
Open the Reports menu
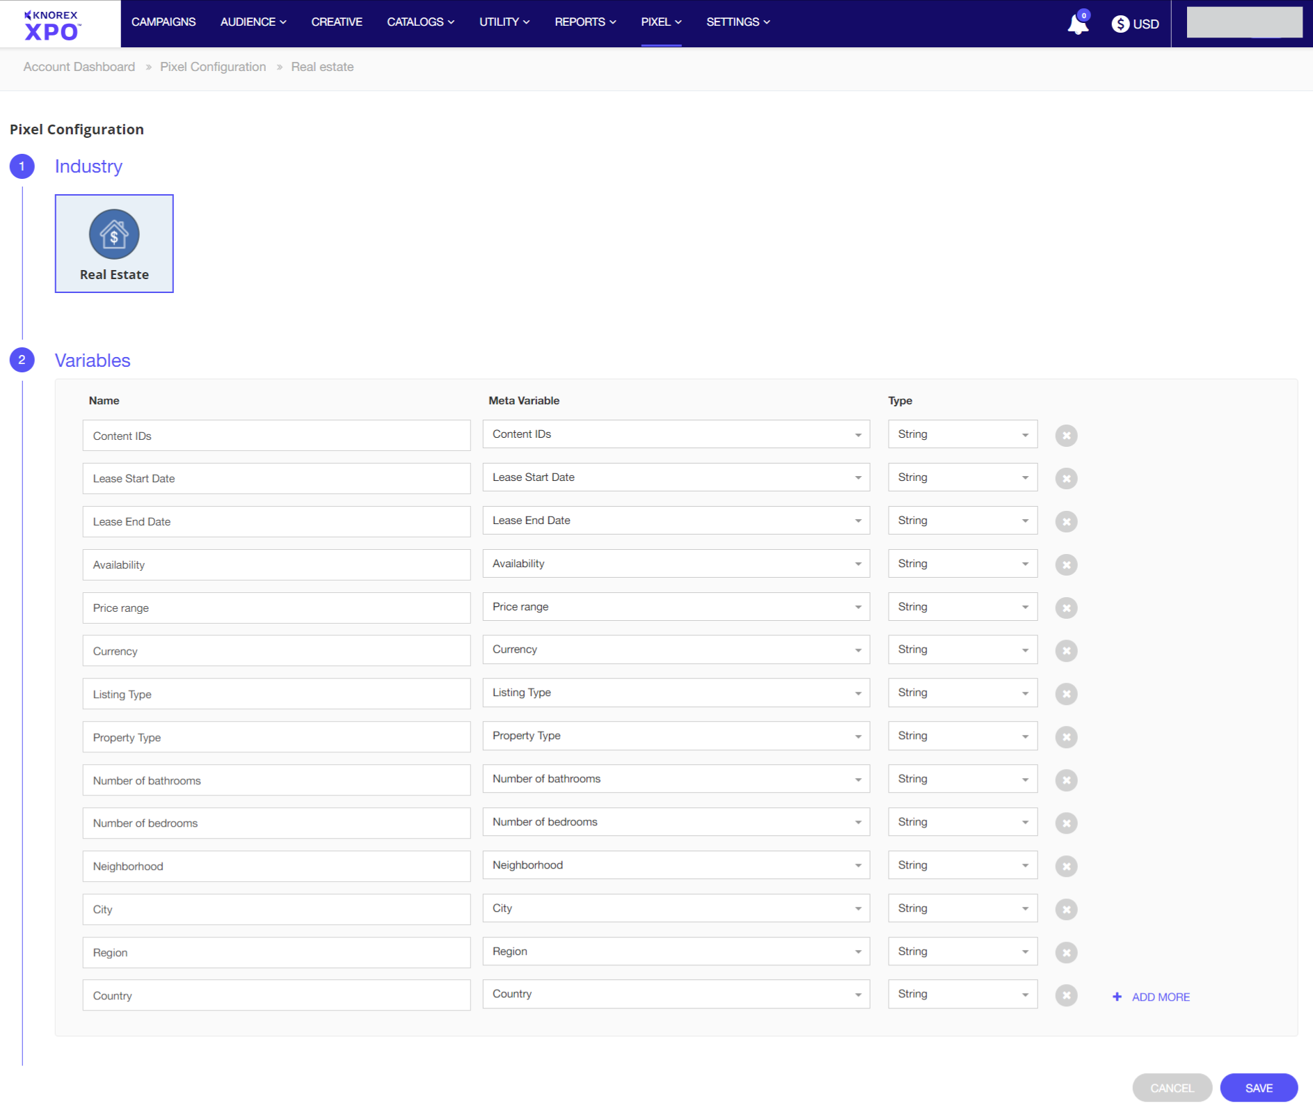(x=585, y=22)
